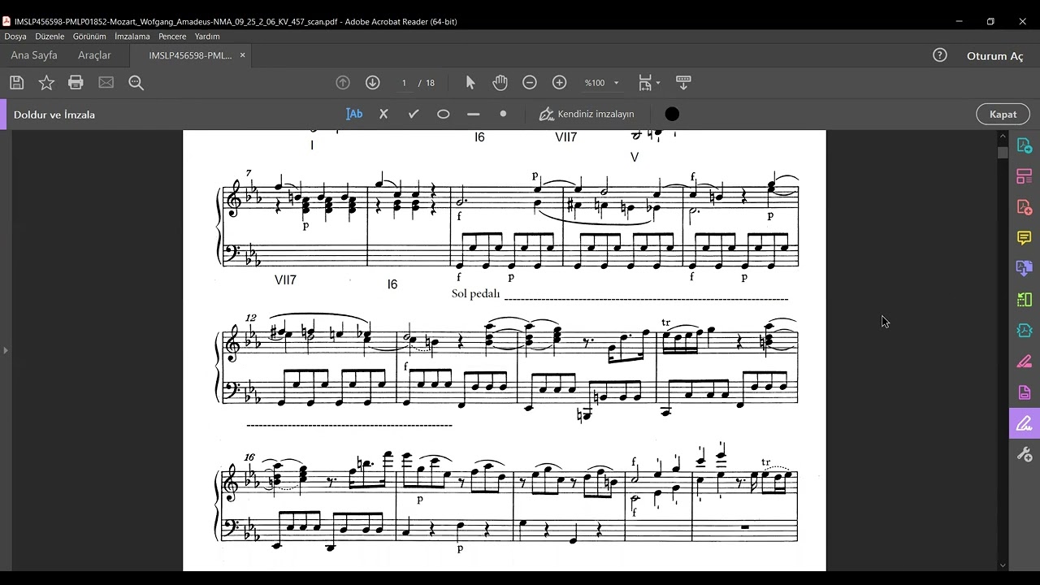Open the pink Redact pen tool in sidebar
1040x585 pixels.
click(x=1025, y=362)
